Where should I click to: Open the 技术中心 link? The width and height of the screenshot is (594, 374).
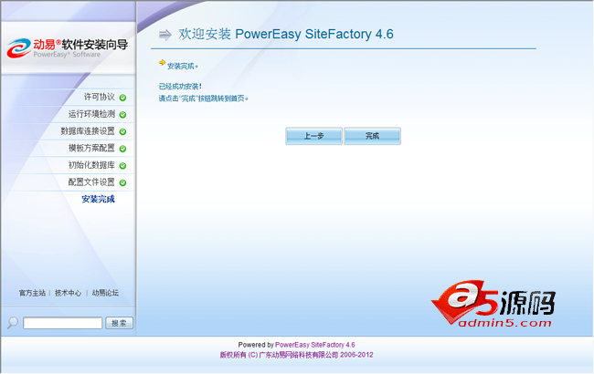(x=68, y=293)
